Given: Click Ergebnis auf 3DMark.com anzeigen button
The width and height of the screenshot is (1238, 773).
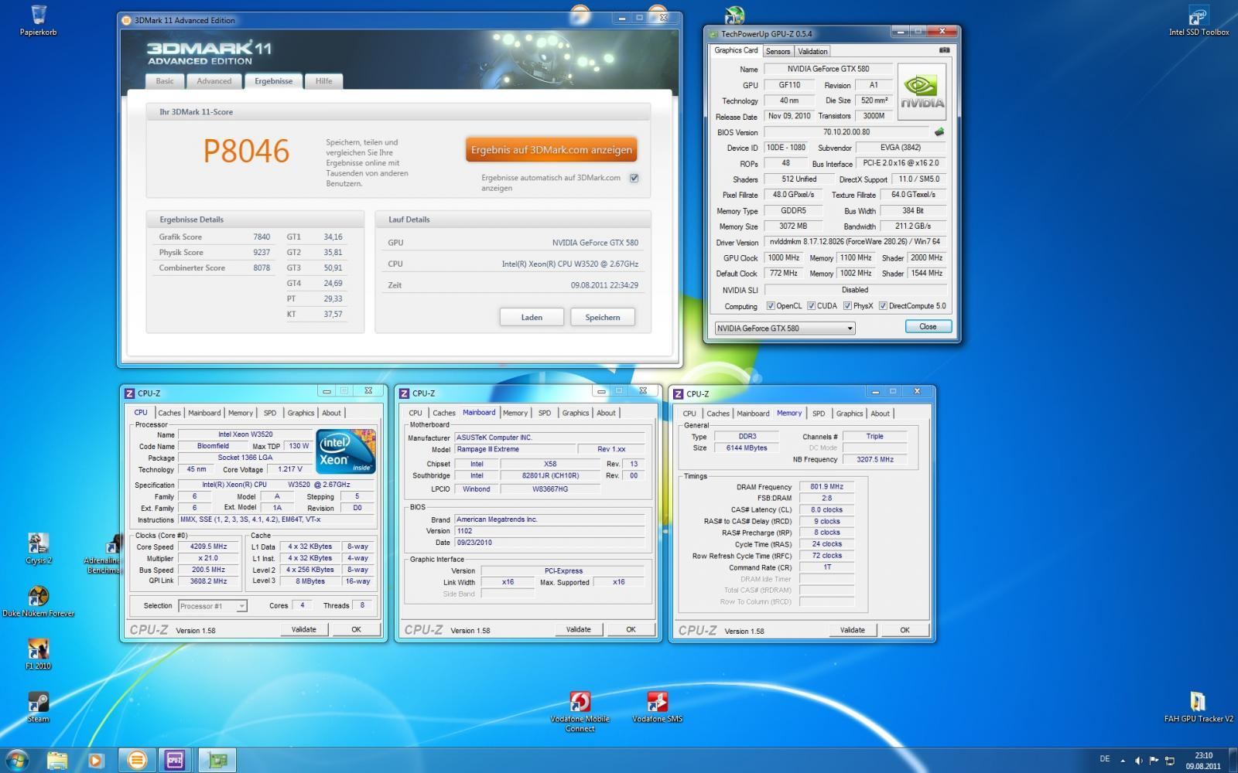Looking at the screenshot, I should tap(552, 150).
